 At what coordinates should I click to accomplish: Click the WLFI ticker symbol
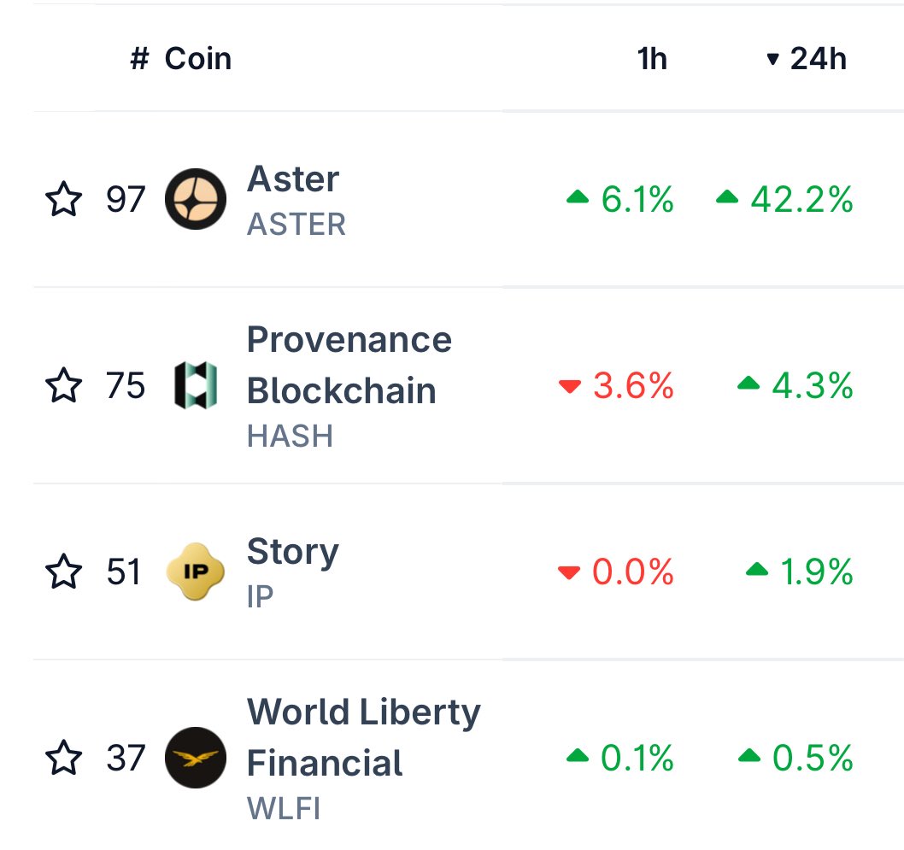pyautogui.click(x=283, y=808)
